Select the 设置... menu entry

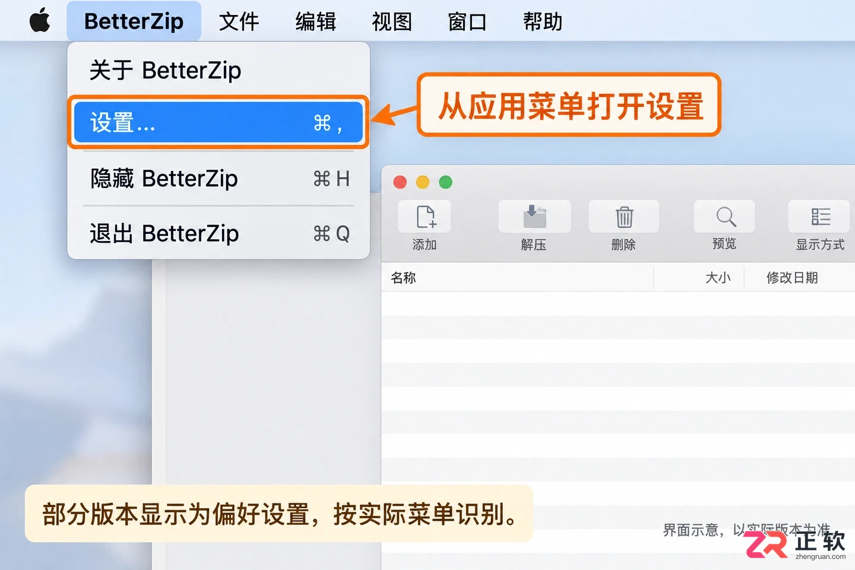(218, 122)
